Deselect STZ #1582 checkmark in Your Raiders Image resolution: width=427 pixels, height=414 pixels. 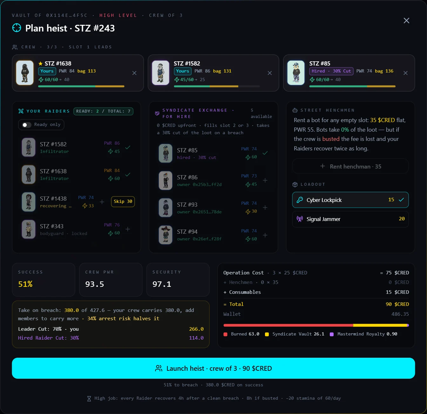(128, 148)
